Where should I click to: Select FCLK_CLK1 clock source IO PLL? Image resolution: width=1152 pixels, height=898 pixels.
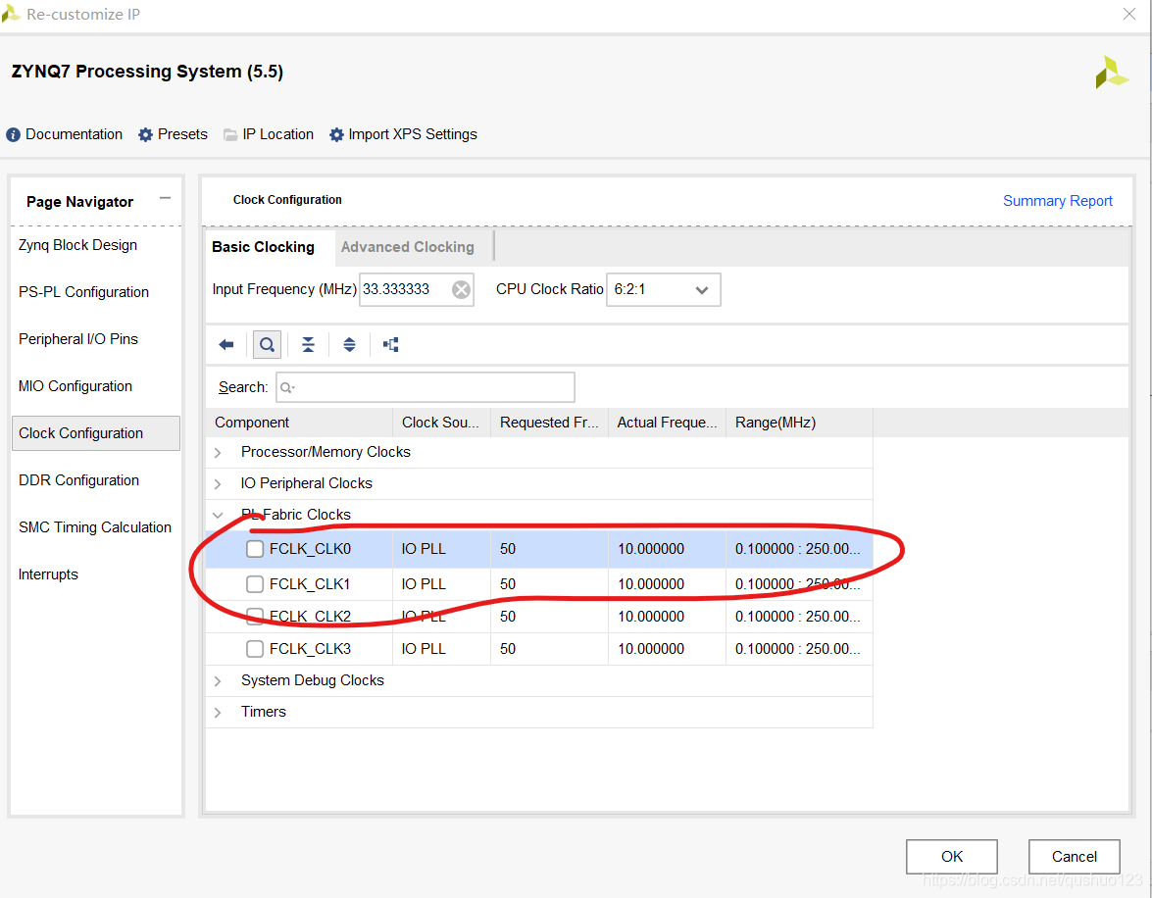pyautogui.click(x=441, y=584)
